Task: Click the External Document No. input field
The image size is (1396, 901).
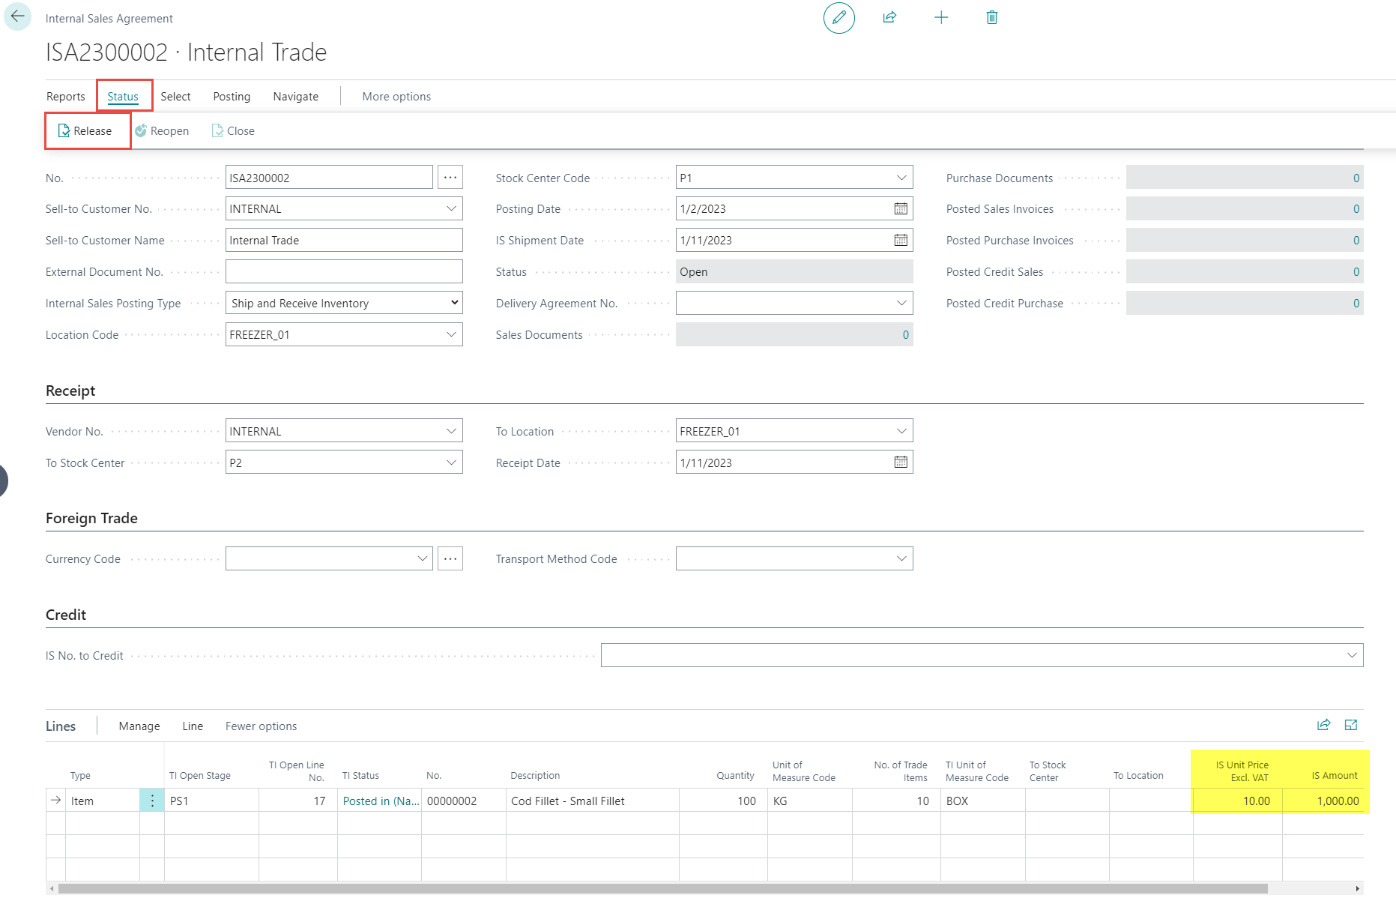Action: point(344,271)
